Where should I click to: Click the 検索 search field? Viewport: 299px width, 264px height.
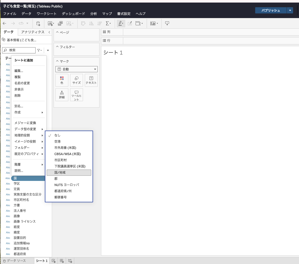coord(19,50)
